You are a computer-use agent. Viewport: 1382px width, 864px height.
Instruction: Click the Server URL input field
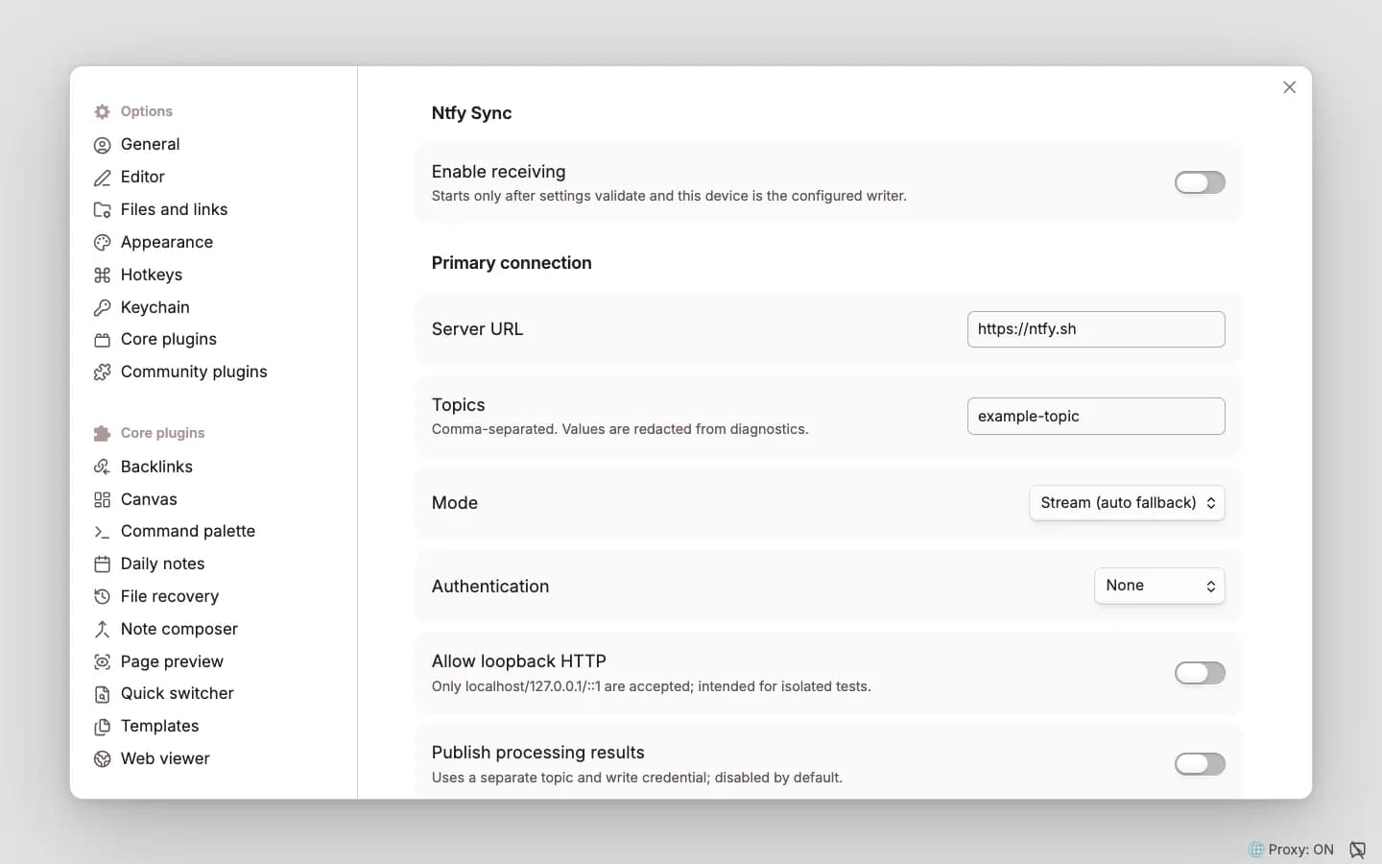[1096, 329]
